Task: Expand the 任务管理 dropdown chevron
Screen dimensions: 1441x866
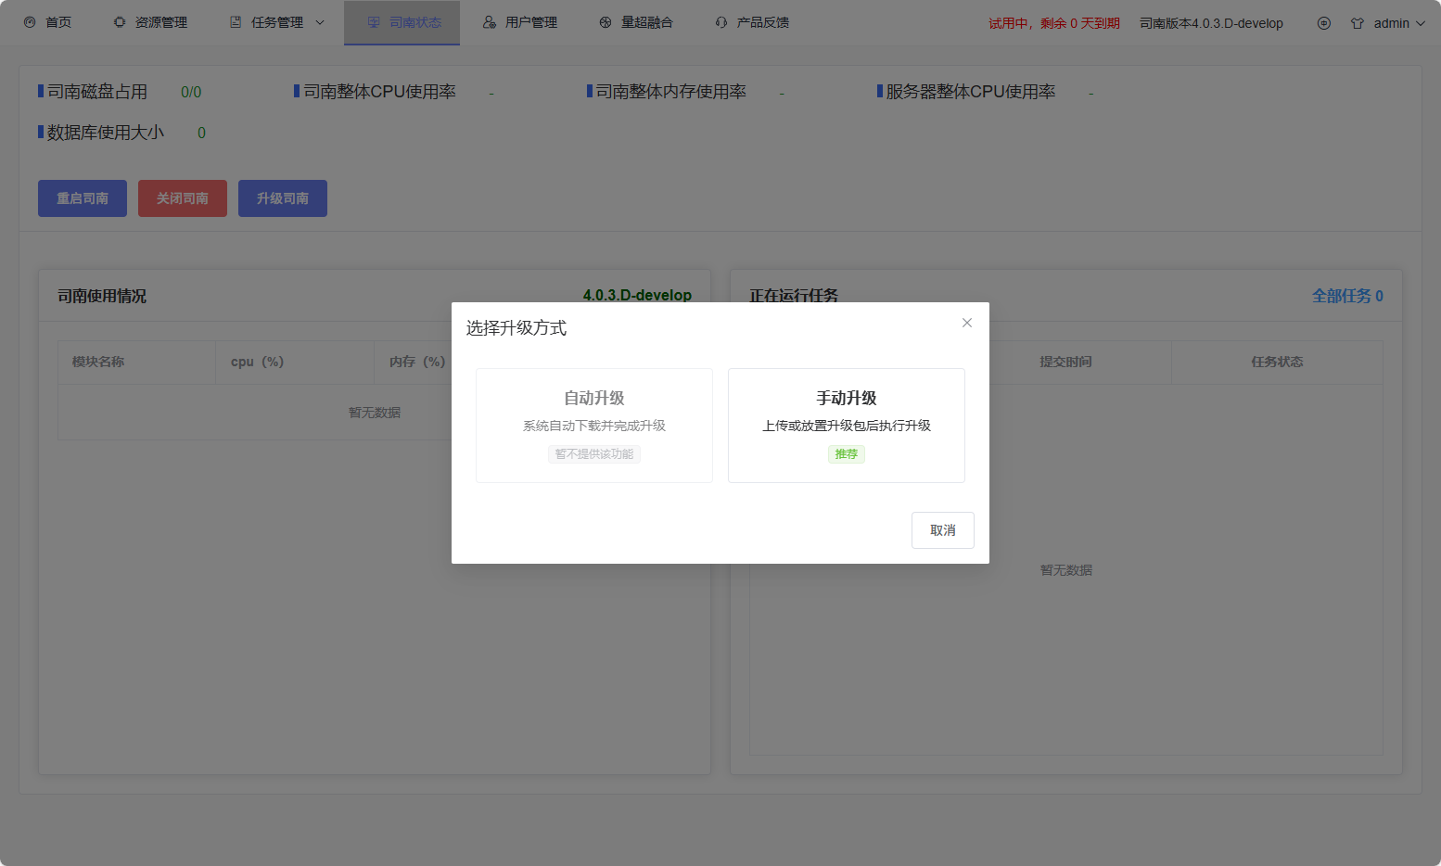Action: coord(320,22)
